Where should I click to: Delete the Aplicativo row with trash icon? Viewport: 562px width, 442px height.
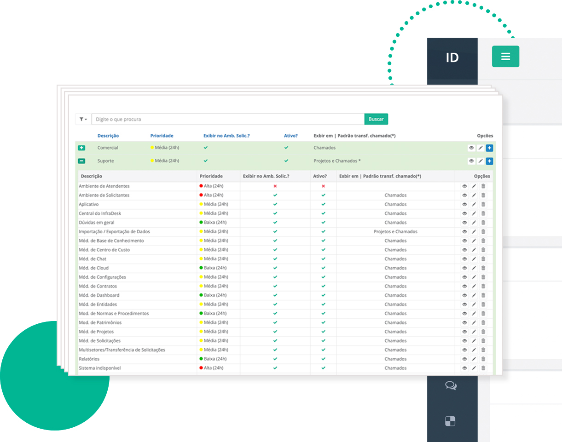[x=483, y=204]
